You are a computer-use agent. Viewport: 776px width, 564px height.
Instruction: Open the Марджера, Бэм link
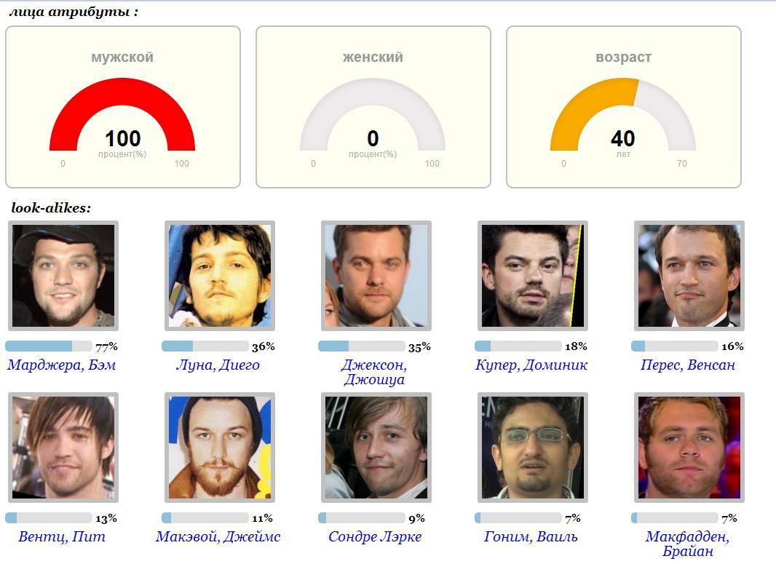[62, 365]
